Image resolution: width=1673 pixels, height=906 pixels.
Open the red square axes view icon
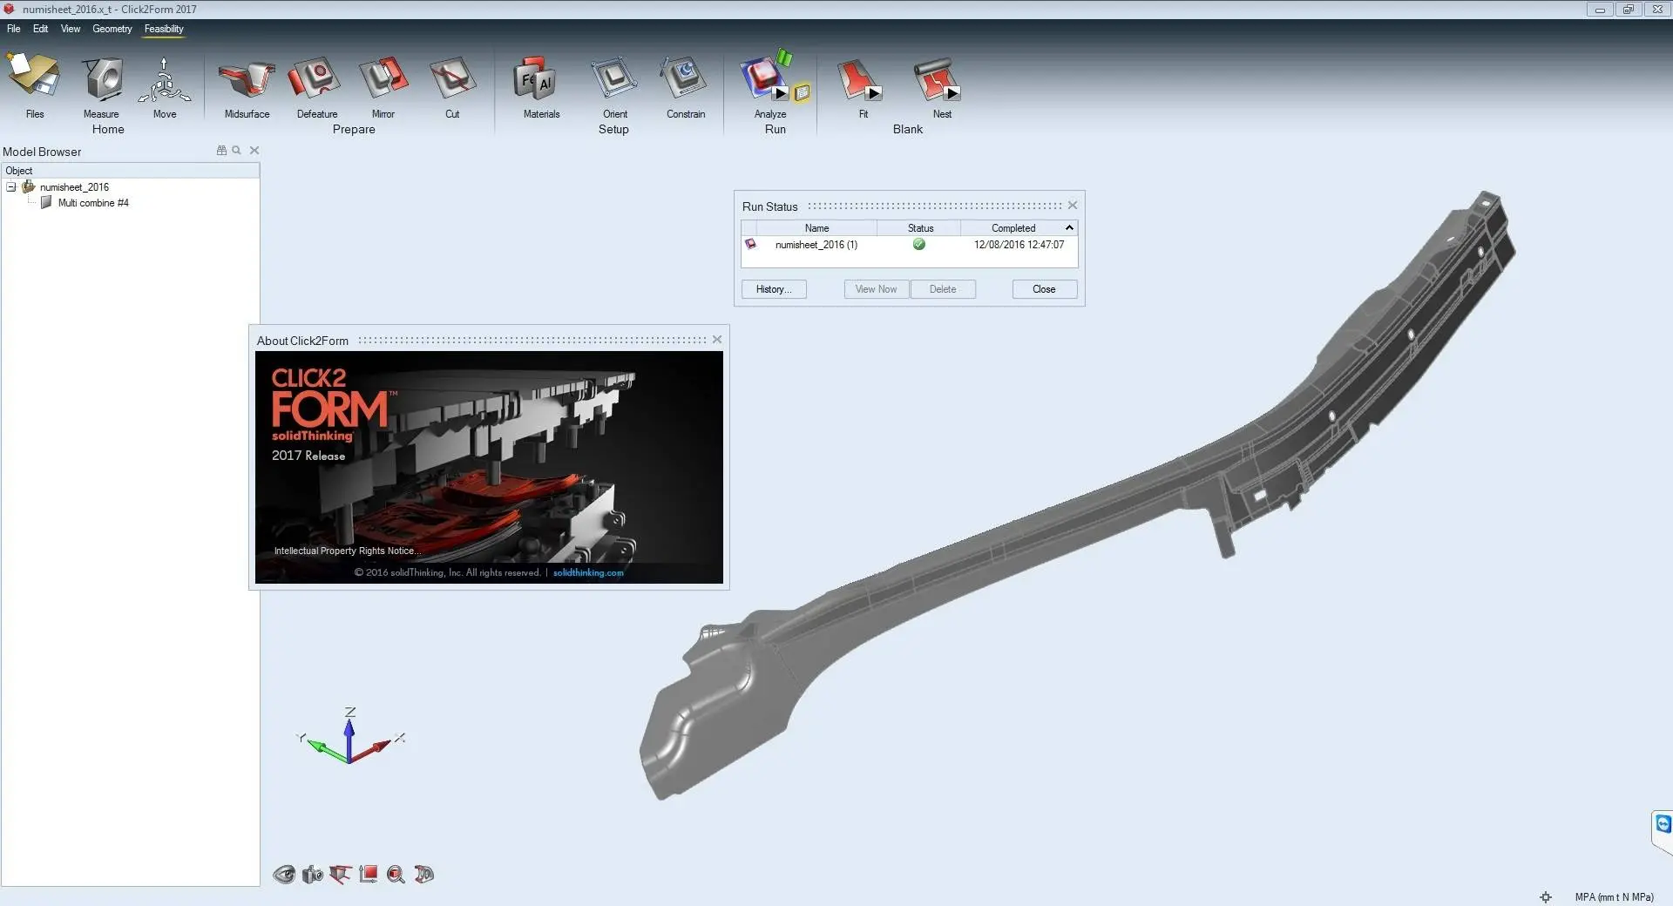click(368, 875)
